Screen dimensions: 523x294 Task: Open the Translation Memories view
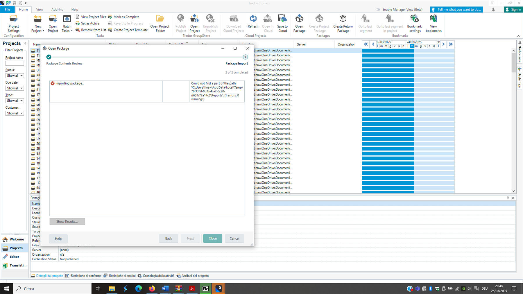pyautogui.click(x=15, y=266)
